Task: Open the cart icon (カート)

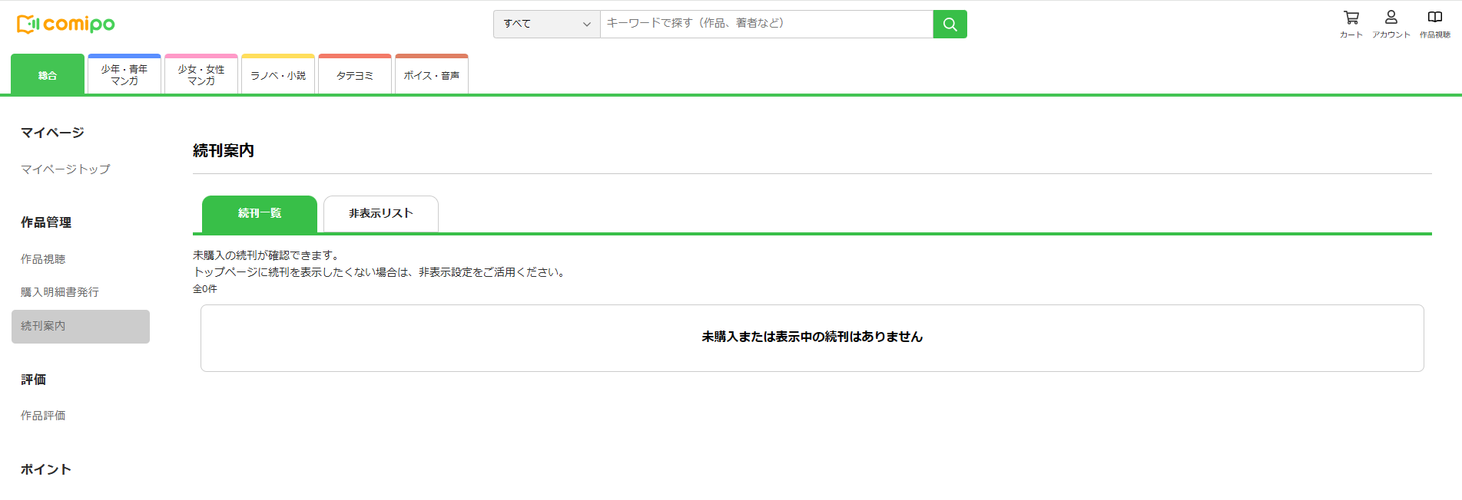Action: coord(1351,24)
